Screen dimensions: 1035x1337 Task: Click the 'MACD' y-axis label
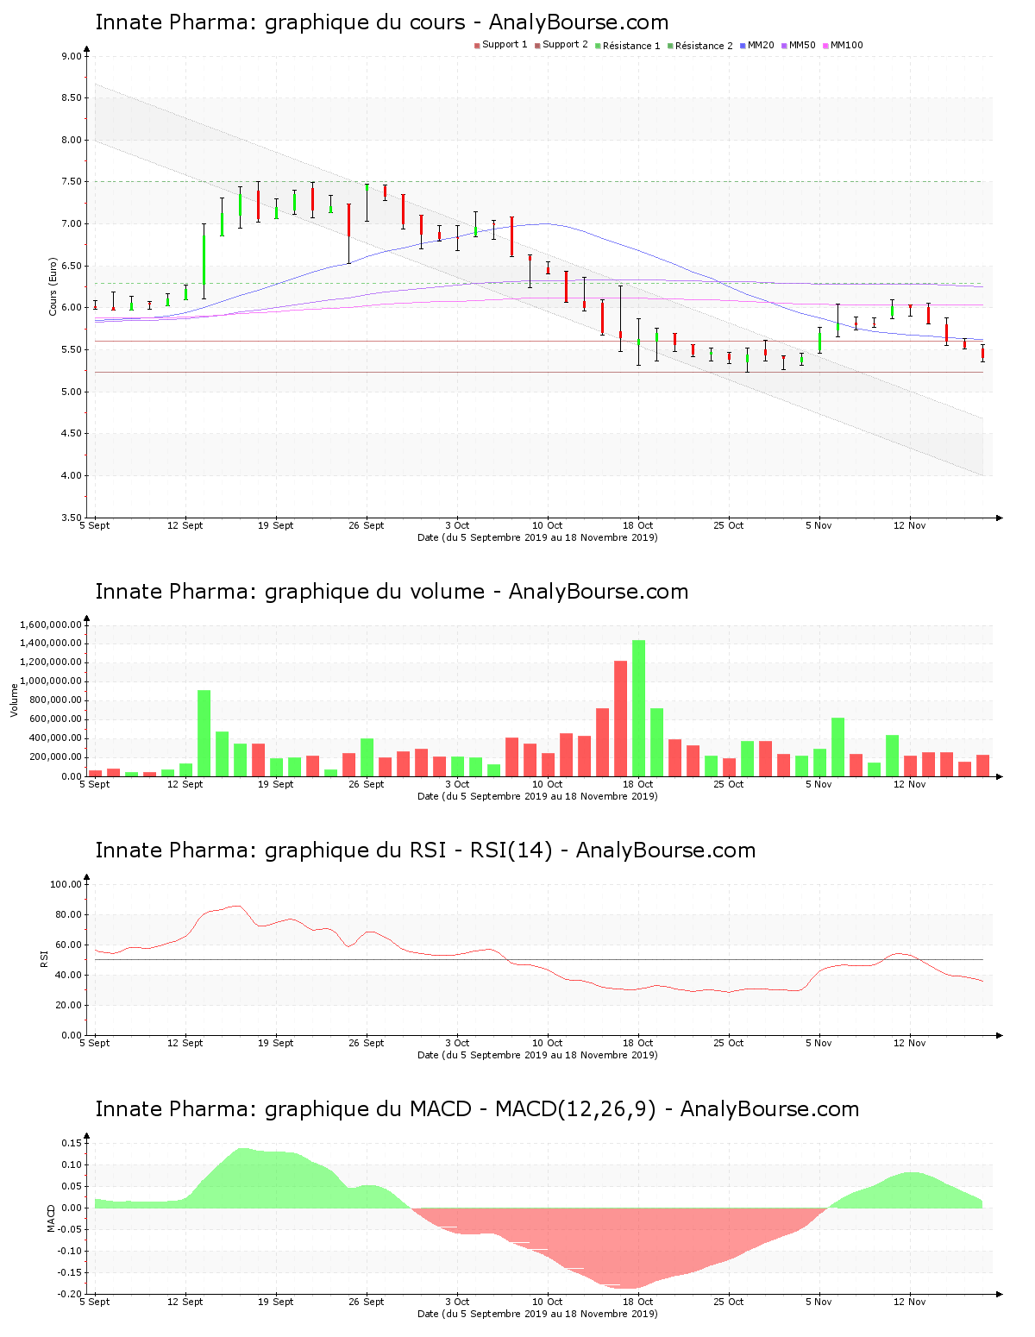(x=51, y=1218)
